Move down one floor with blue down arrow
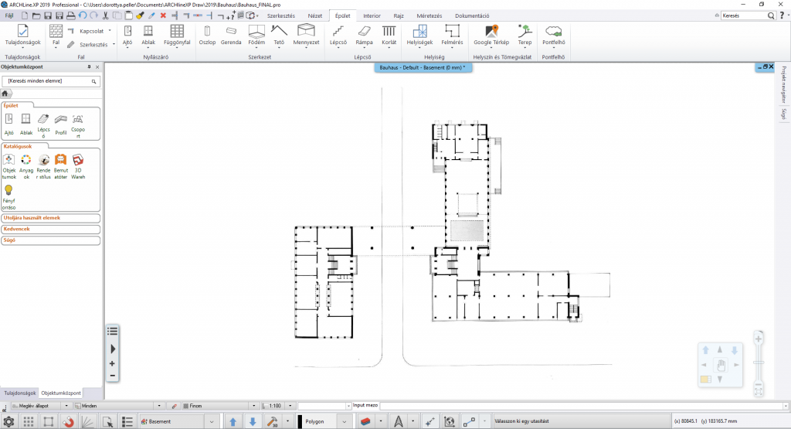 (253, 421)
